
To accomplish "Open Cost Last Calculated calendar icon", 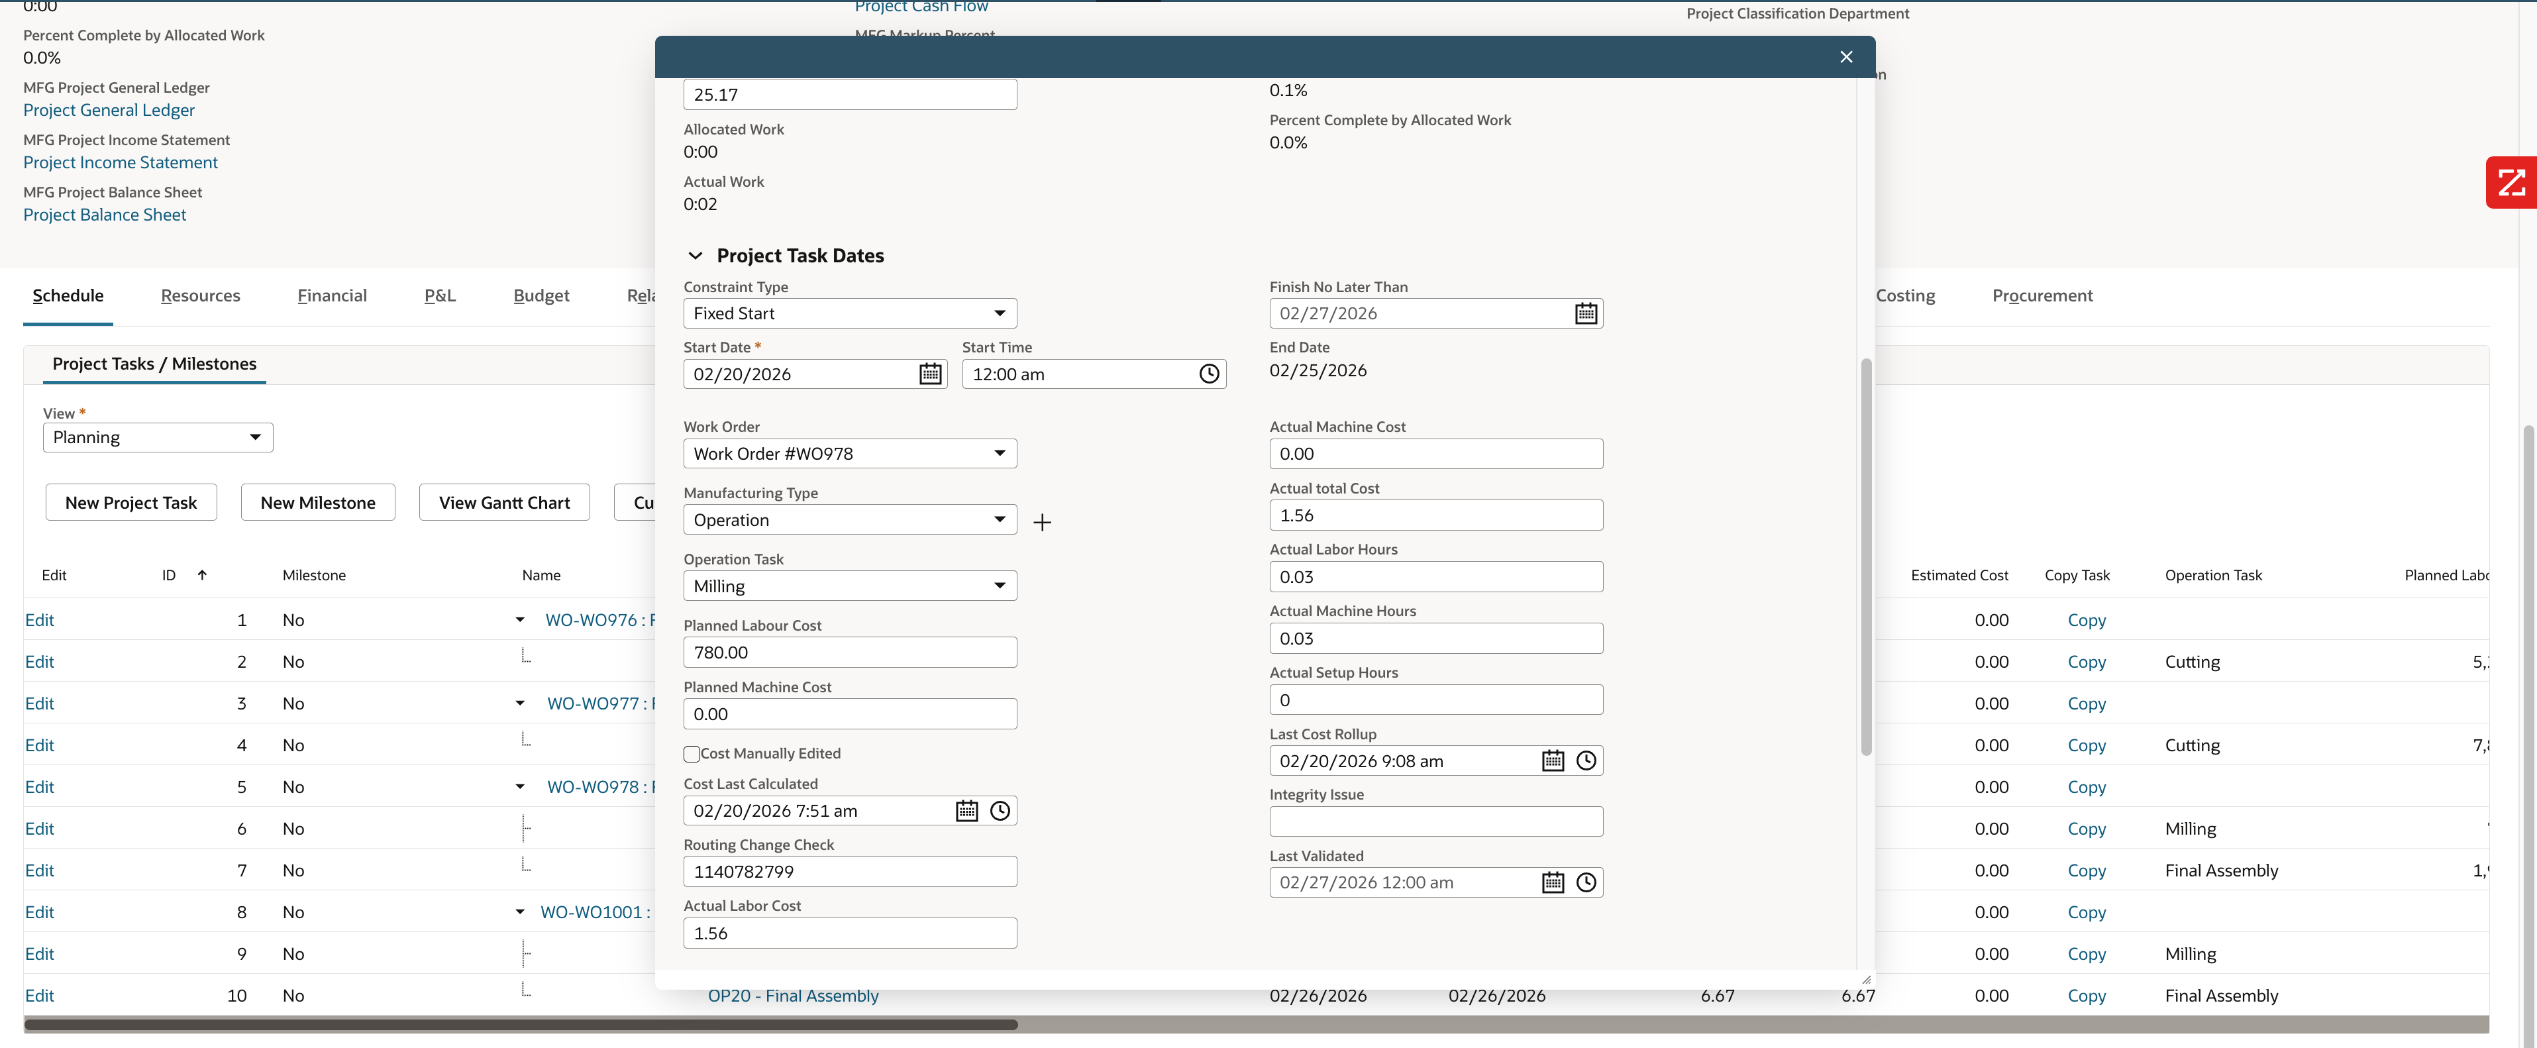I will [966, 811].
